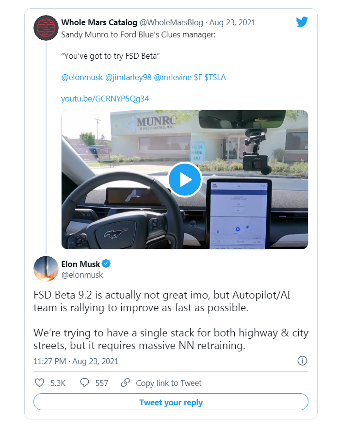Click the copy link chain icon

125,383
